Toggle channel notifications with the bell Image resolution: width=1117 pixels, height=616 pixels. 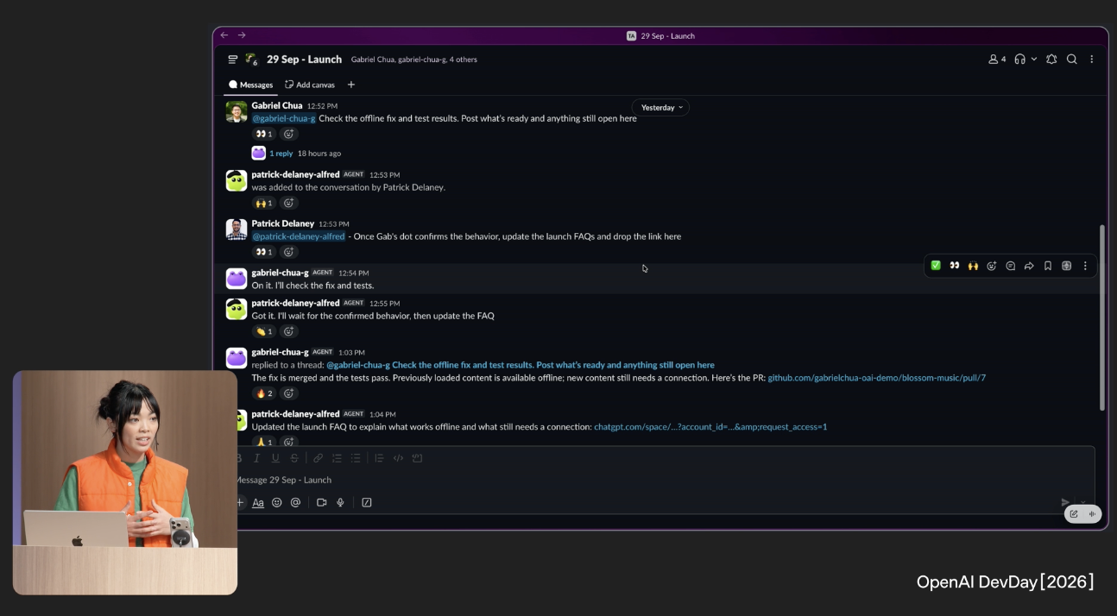1051,60
